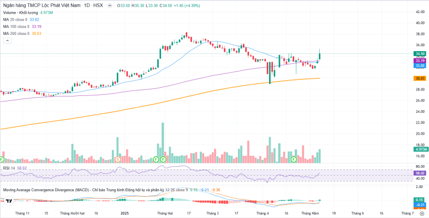
Task: Click the 34.50 current price label
Action: click(420, 54)
